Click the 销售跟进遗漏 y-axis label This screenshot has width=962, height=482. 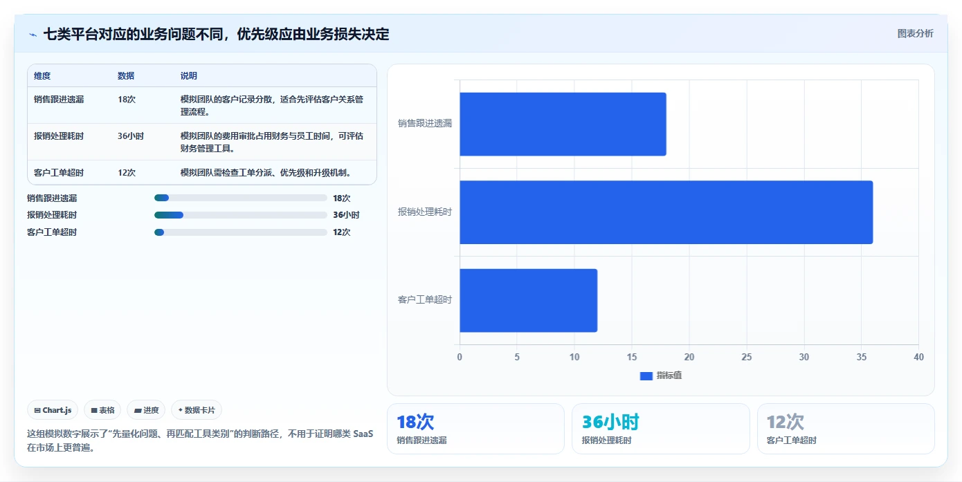pyautogui.click(x=425, y=124)
